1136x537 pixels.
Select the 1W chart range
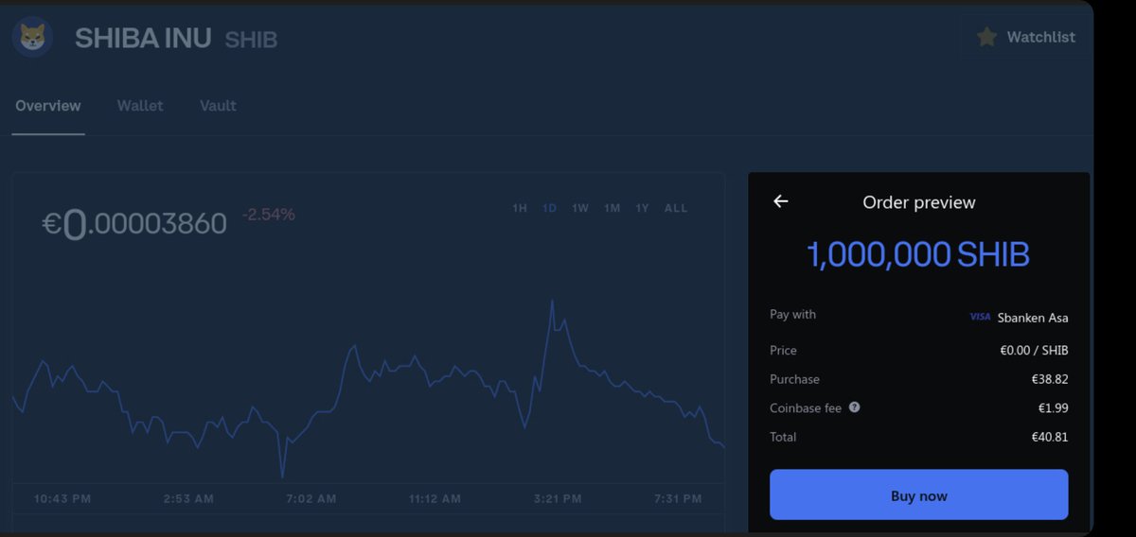coord(580,208)
